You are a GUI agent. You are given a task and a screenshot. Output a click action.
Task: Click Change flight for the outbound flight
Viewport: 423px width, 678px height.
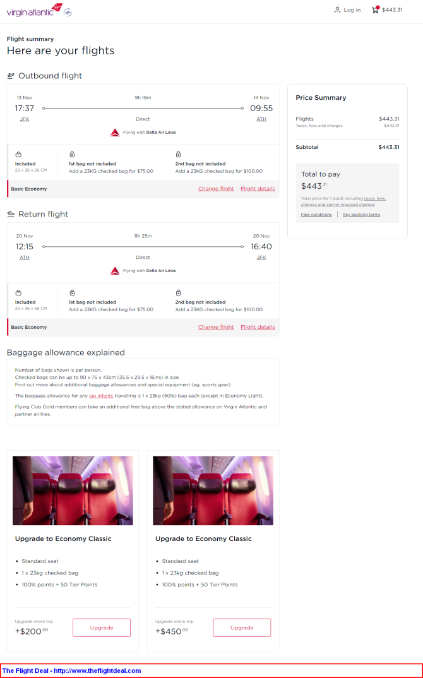(216, 189)
